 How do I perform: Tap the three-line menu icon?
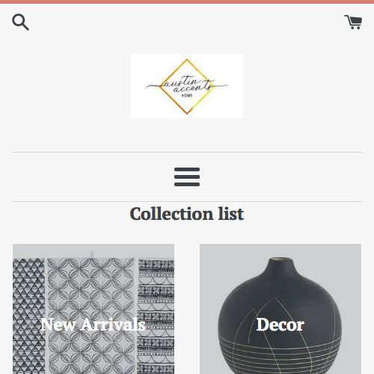click(x=187, y=177)
